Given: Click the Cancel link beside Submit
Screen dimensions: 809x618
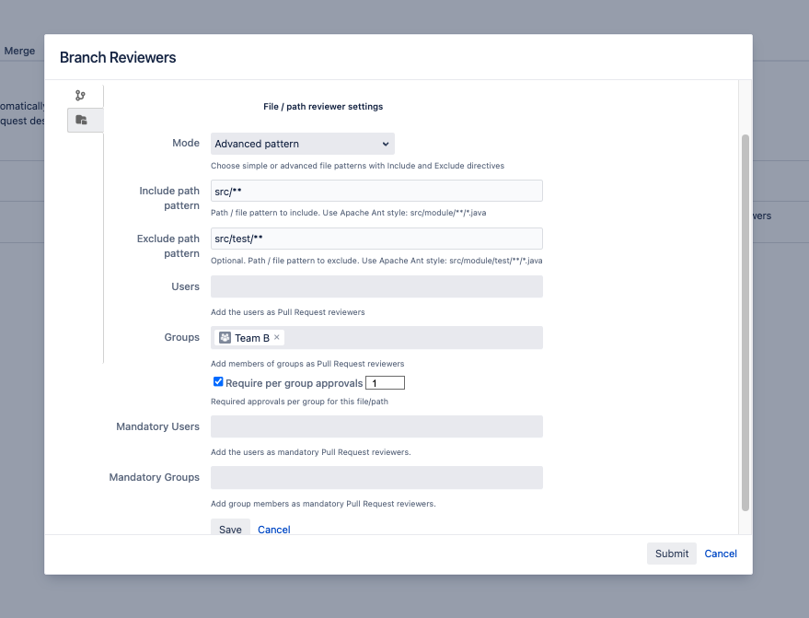Looking at the screenshot, I should pyautogui.click(x=721, y=554).
